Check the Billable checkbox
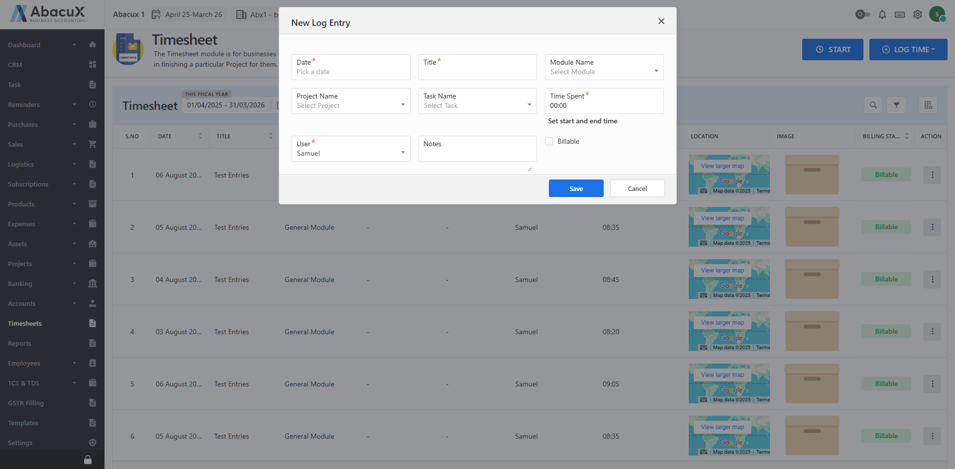Screen dimensions: 955x469 click(x=549, y=141)
